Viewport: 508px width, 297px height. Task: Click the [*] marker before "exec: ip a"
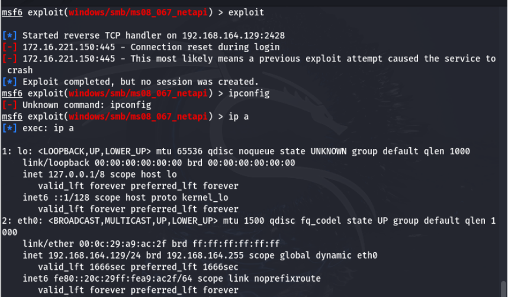tap(10, 128)
